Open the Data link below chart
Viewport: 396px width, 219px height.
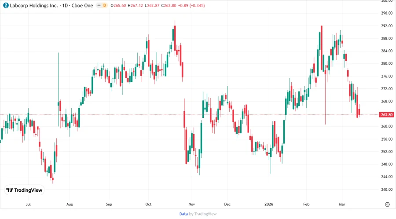click(183, 214)
